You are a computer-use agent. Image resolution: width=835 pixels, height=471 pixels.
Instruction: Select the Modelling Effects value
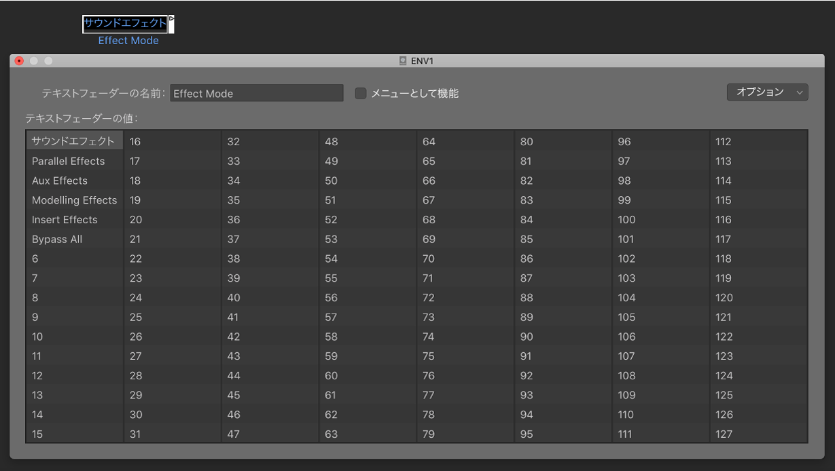pyautogui.click(x=74, y=200)
